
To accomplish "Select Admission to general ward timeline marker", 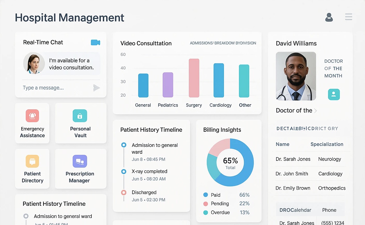I will pos(124,145).
